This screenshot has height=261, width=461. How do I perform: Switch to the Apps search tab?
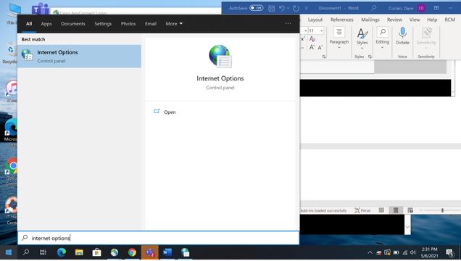46,23
